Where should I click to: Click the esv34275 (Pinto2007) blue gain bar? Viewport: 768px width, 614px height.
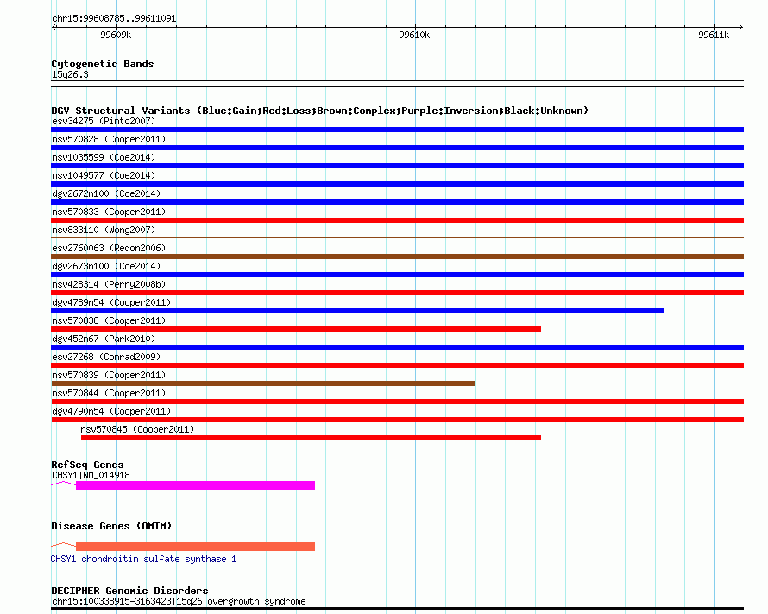point(397,130)
